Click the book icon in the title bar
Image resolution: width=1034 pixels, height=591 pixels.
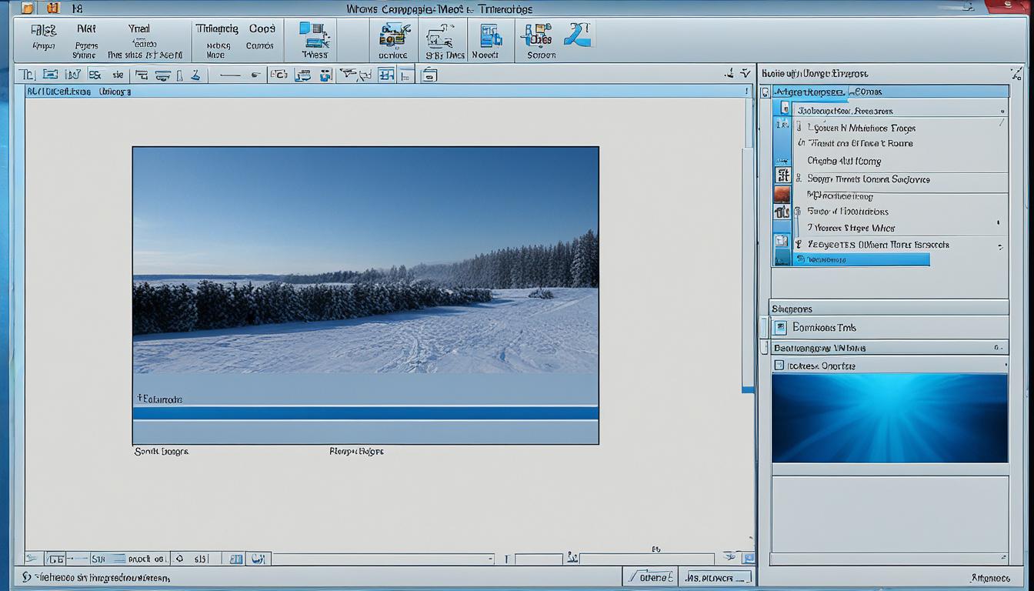click(52, 8)
